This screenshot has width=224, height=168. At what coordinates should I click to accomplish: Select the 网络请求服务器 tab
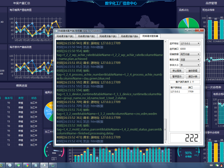[x=150, y=36]
